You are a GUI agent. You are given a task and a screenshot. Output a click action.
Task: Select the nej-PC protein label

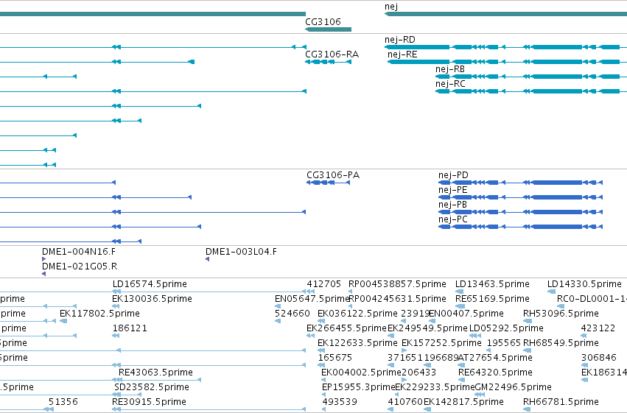click(x=452, y=219)
